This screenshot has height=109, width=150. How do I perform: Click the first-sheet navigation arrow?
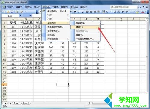coord(3,103)
